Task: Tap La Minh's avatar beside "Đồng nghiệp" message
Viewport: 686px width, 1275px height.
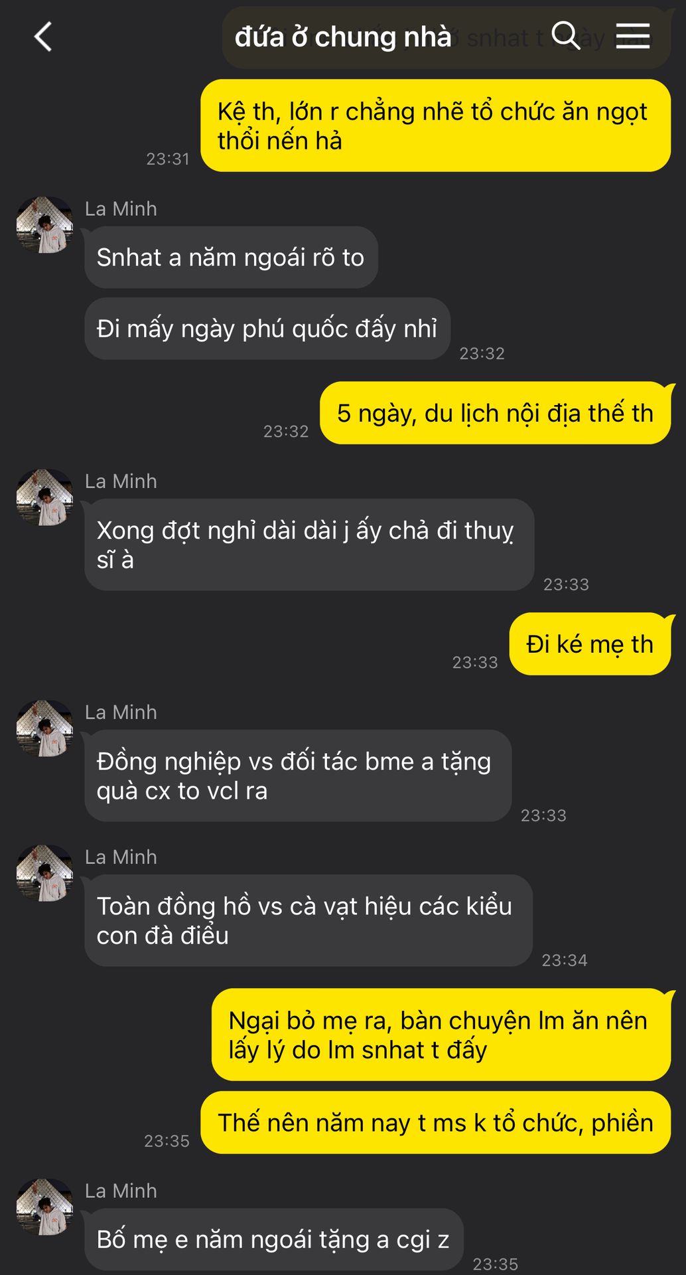Action: click(x=44, y=728)
